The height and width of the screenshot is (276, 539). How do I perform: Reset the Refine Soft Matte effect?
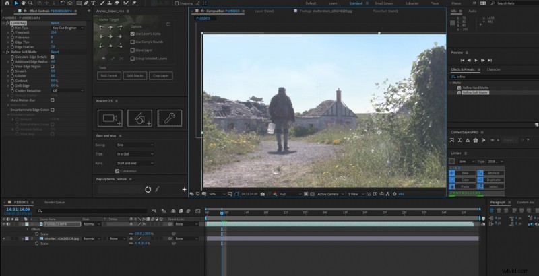(55, 52)
